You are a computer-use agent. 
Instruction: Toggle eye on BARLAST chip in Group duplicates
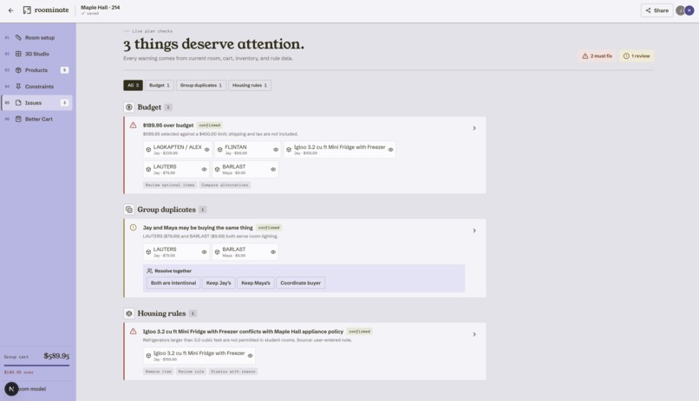pyautogui.click(x=273, y=252)
